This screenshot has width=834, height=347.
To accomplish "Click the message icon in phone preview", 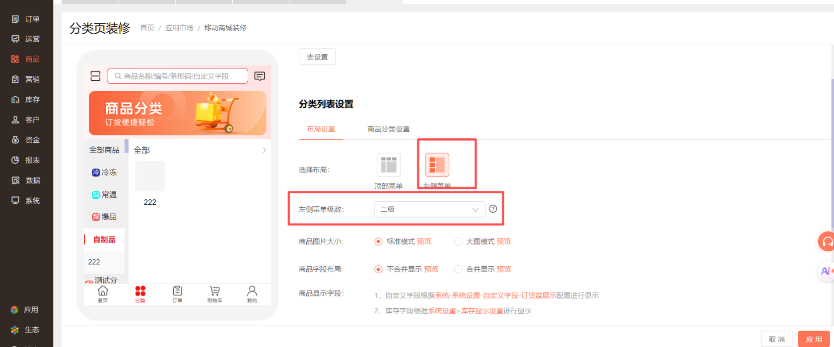I will click(260, 76).
